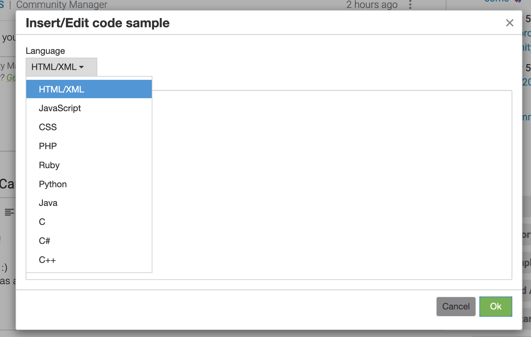Close the Insert/Edit code sample dialog

tap(509, 23)
